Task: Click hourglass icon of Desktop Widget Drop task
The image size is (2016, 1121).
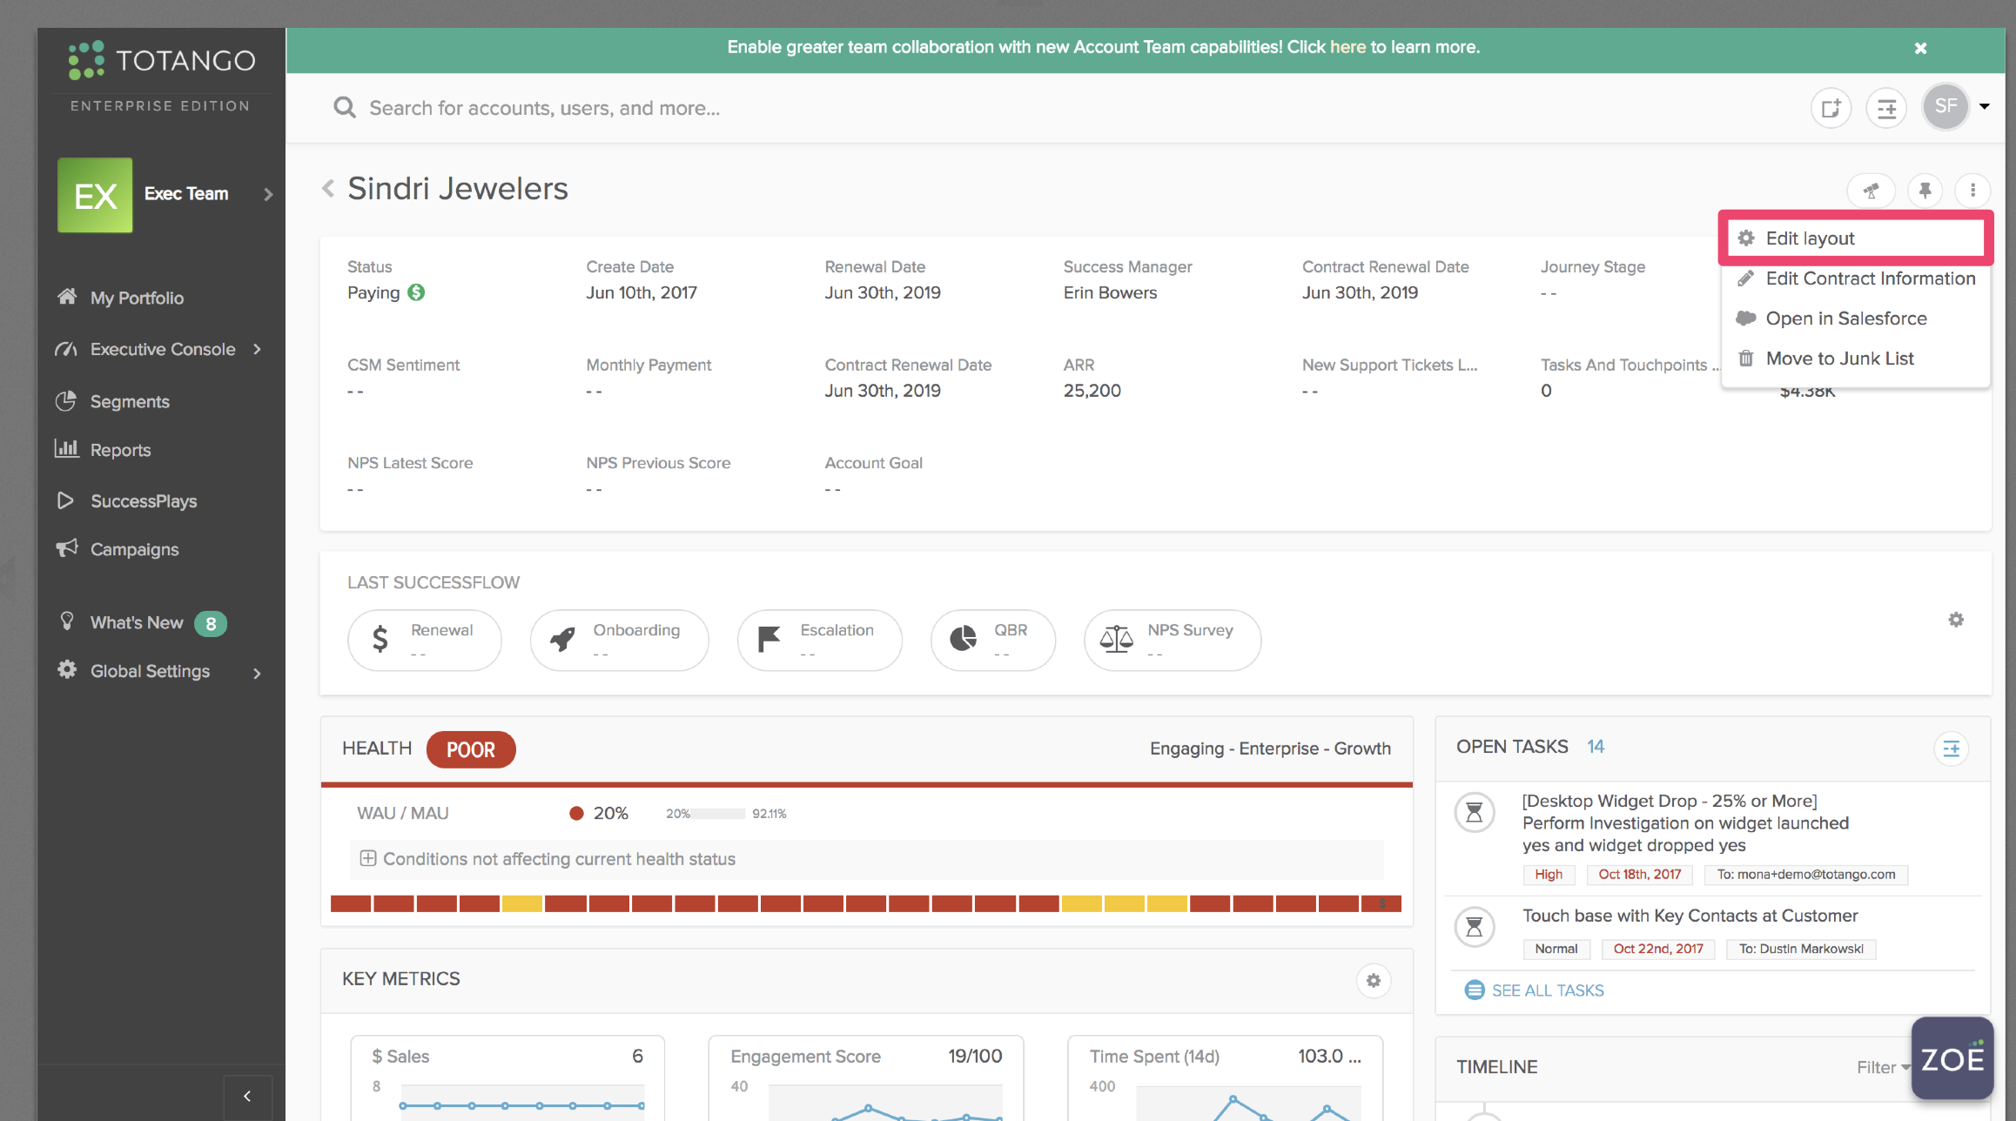Action: pyautogui.click(x=1475, y=813)
